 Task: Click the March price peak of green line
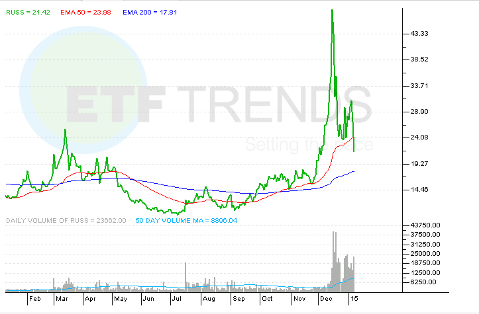coord(65,130)
